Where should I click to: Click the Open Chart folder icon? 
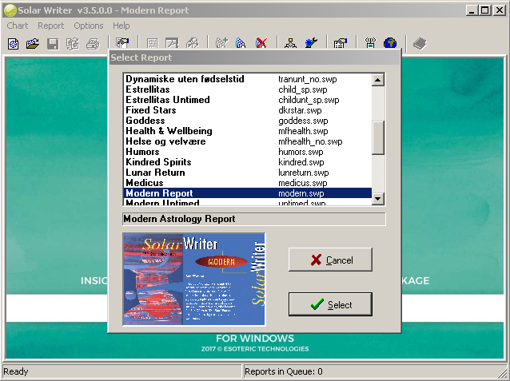click(33, 44)
